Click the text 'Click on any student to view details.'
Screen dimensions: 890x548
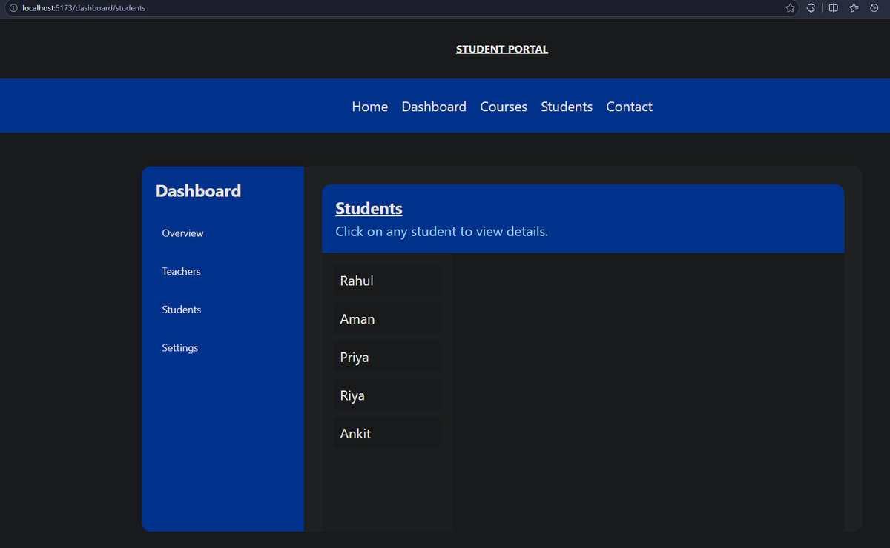click(x=442, y=232)
